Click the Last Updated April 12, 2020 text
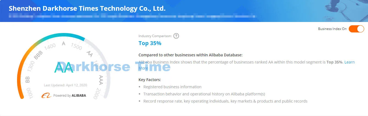The image size is (368, 116). [65, 85]
